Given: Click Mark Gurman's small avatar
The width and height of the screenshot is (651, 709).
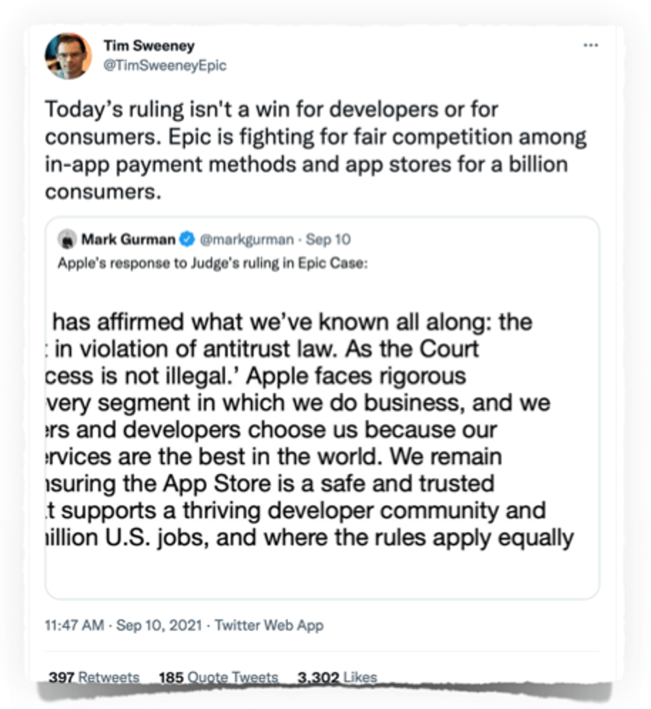Looking at the screenshot, I should tap(67, 239).
